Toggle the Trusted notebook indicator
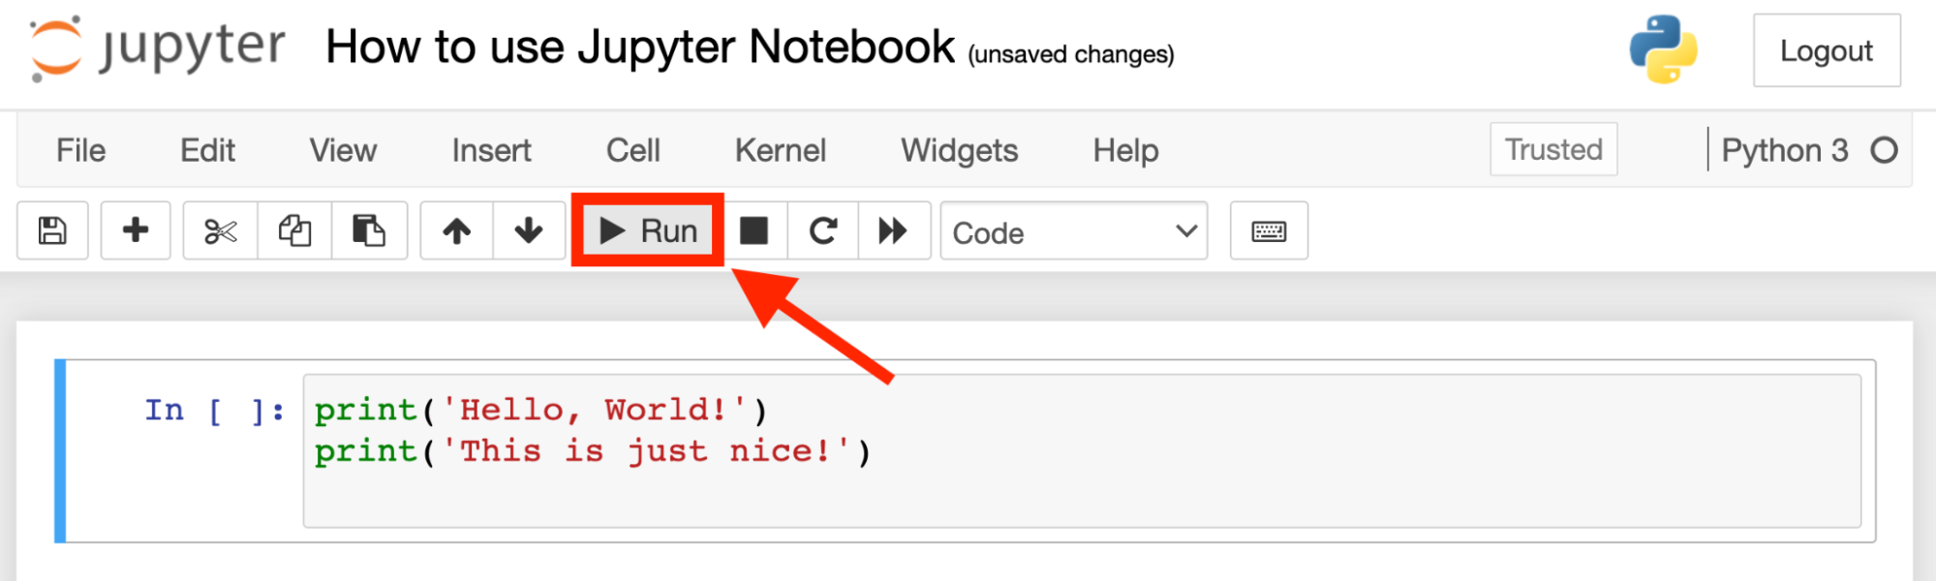Viewport: 1936px width, 582px height. [1552, 150]
